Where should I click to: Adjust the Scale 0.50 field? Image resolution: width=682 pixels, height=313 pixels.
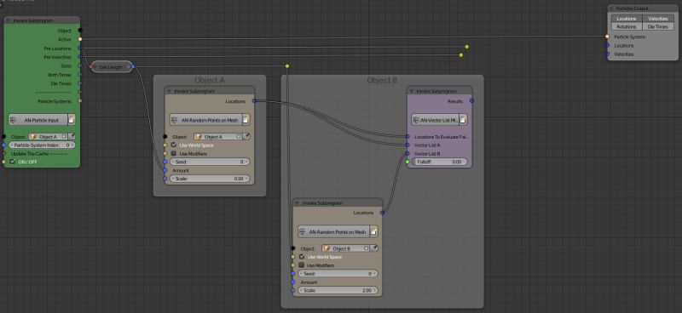210,179
